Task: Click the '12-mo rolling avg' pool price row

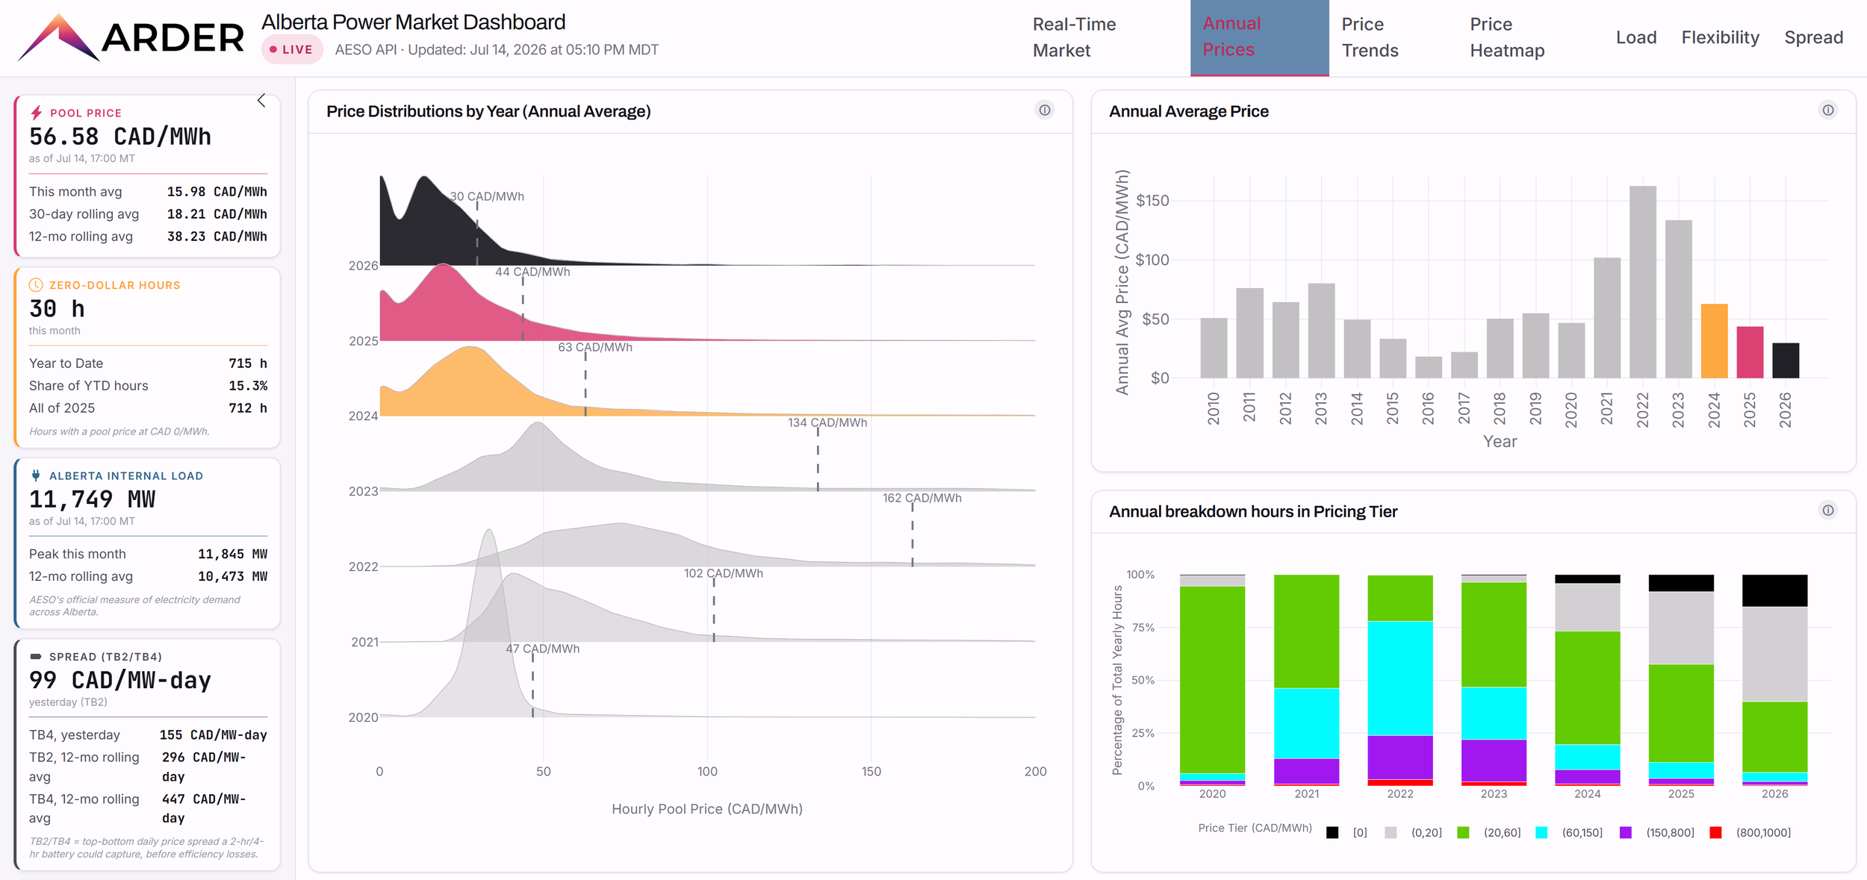Action: click(x=148, y=236)
